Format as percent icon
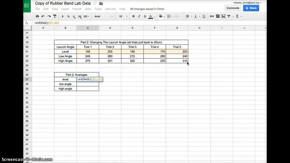 68,16
